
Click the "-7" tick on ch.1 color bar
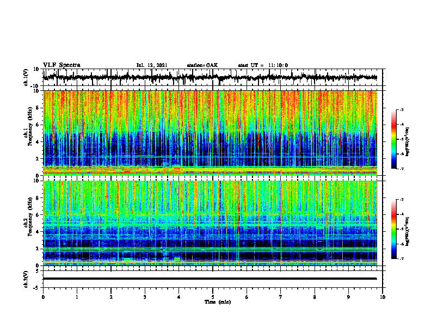402,169
